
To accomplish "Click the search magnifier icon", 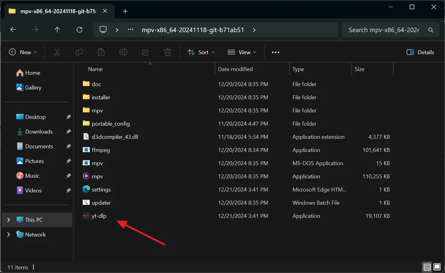I will [430, 30].
